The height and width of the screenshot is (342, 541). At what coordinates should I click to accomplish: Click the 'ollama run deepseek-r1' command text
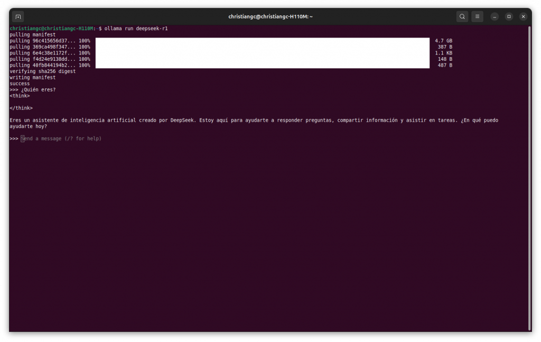[x=136, y=29]
